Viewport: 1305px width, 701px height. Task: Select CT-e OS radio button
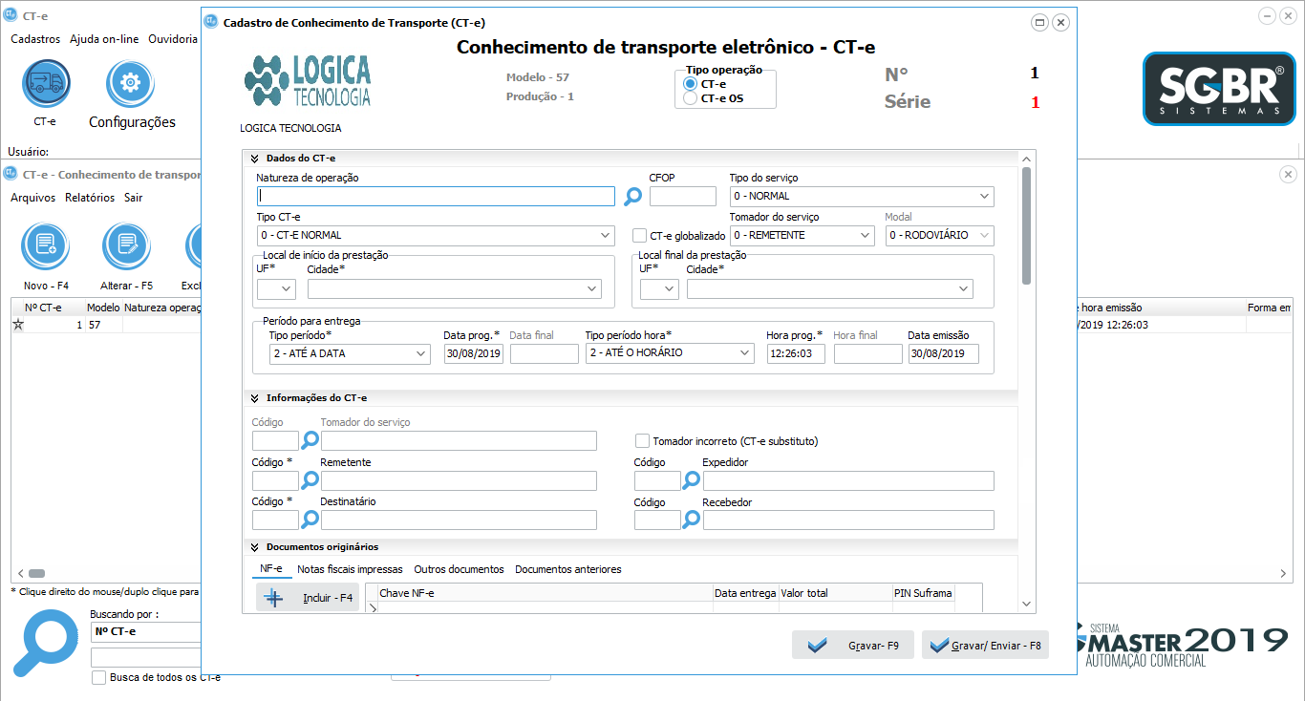(691, 98)
